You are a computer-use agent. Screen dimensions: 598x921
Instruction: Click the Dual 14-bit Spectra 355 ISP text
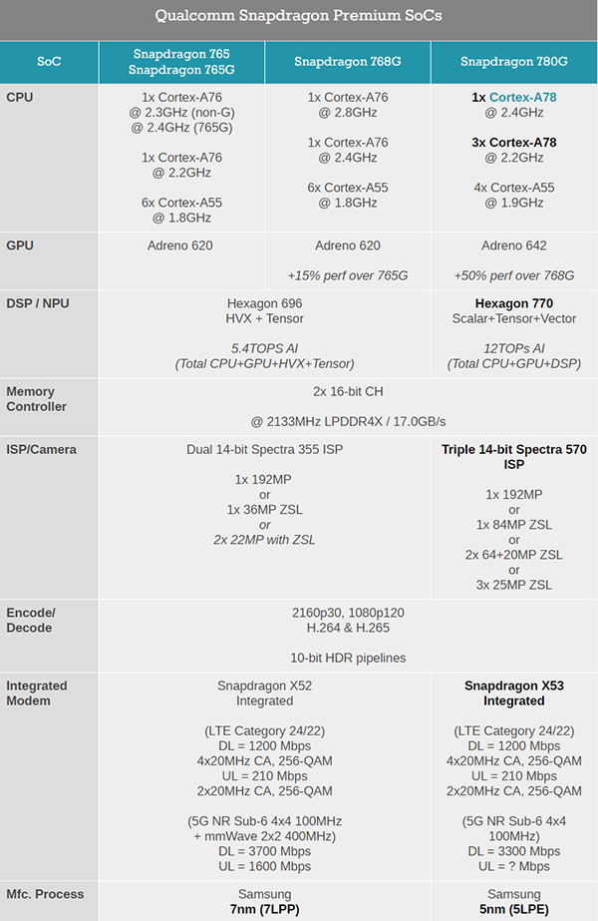(x=264, y=450)
